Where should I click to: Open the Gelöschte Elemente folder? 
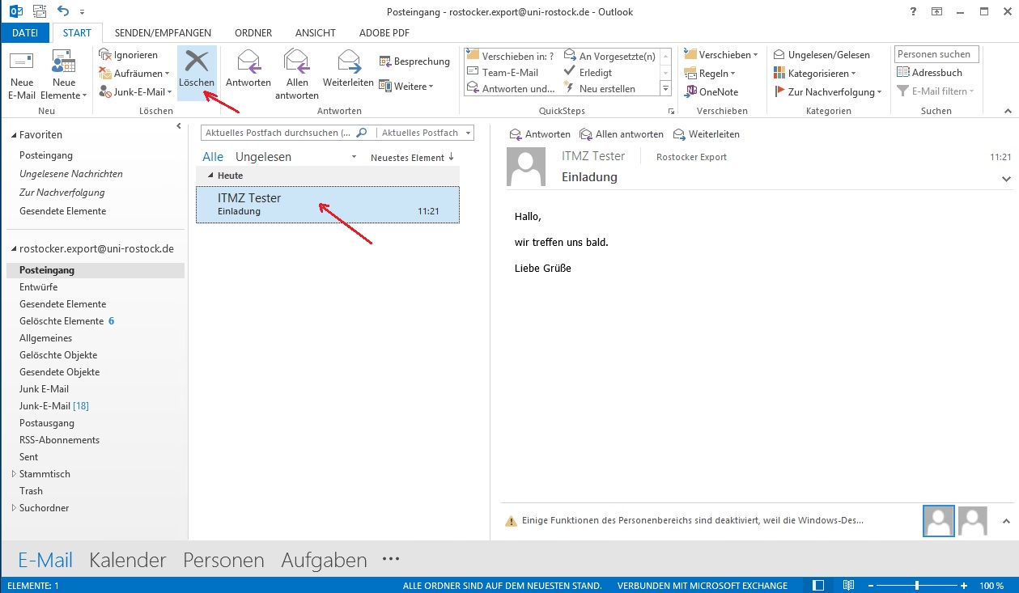coord(62,321)
